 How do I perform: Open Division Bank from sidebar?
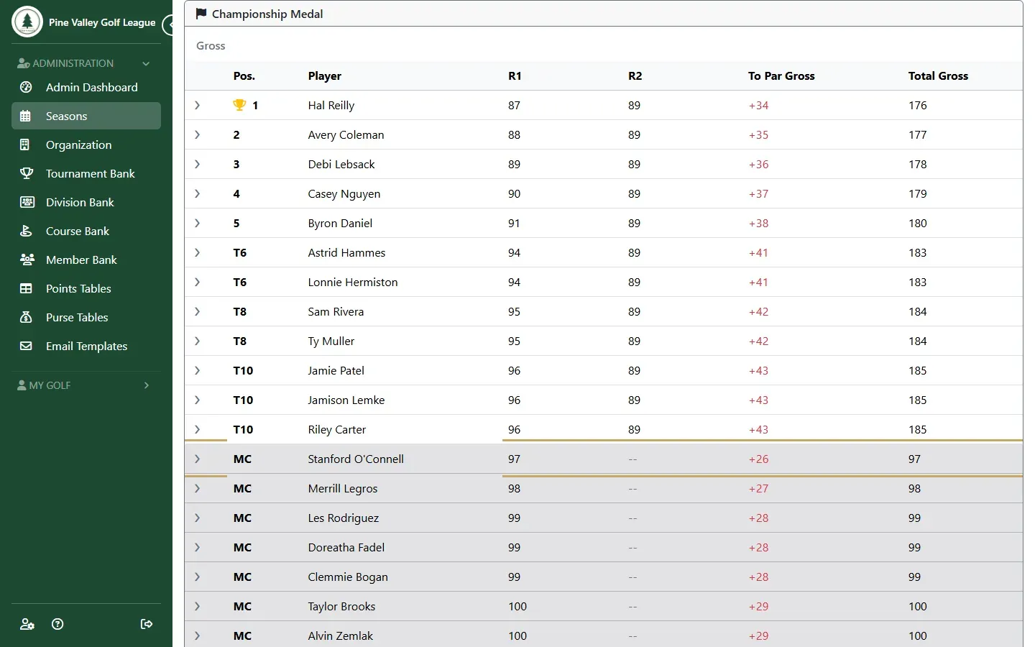86,202
